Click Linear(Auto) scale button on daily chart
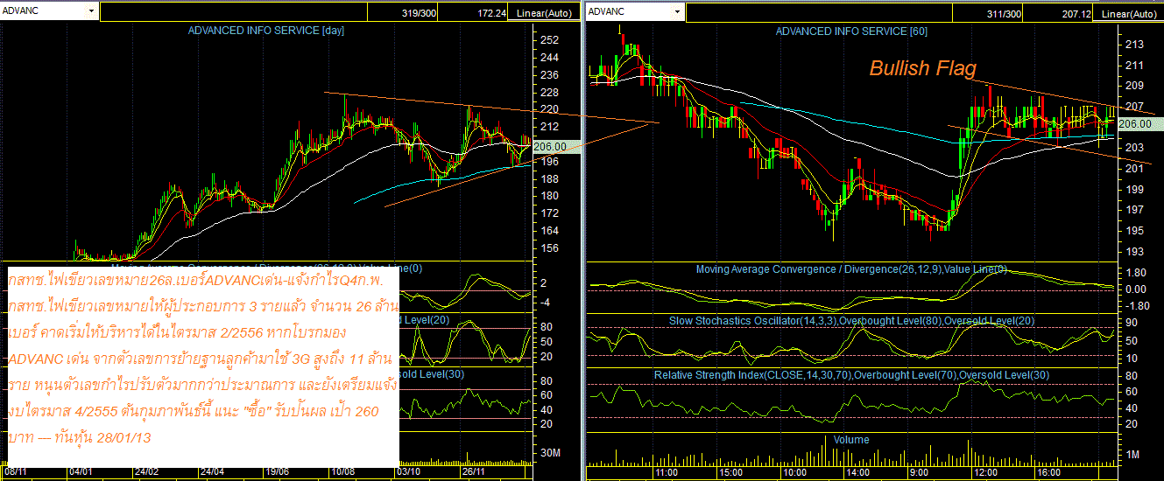1164x481 pixels. click(x=544, y=13)
